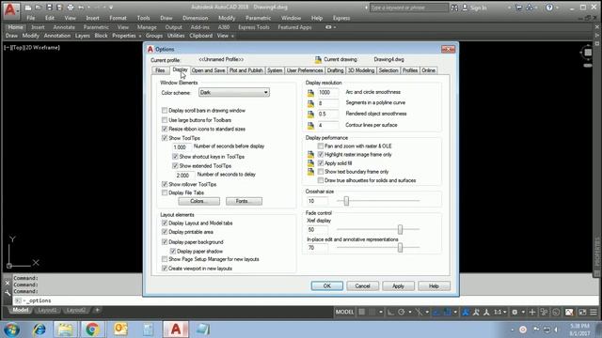
Task: Click the Help question mark icon in title bar
Action: (x=549, y=8)
